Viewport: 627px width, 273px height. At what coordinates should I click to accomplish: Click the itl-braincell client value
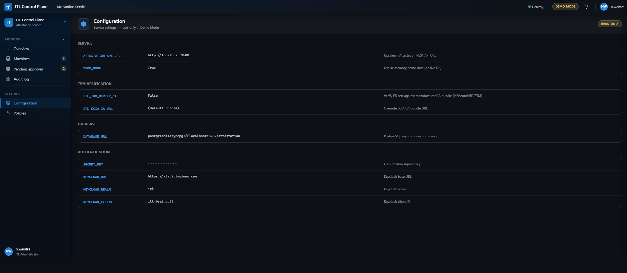pos(160,202)
